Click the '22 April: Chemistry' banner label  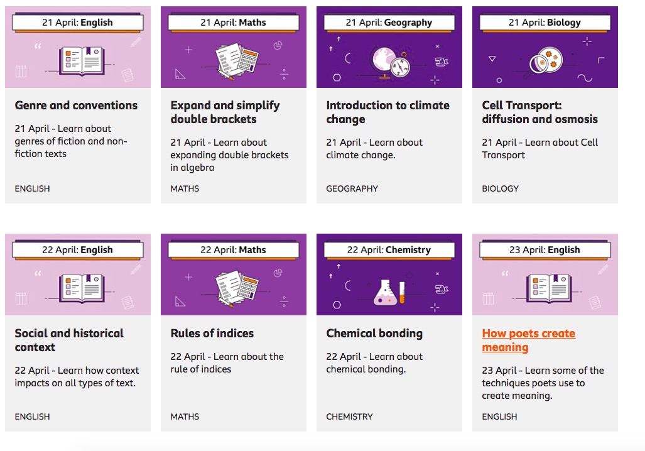pyautogui.click(x=389, y=250)
